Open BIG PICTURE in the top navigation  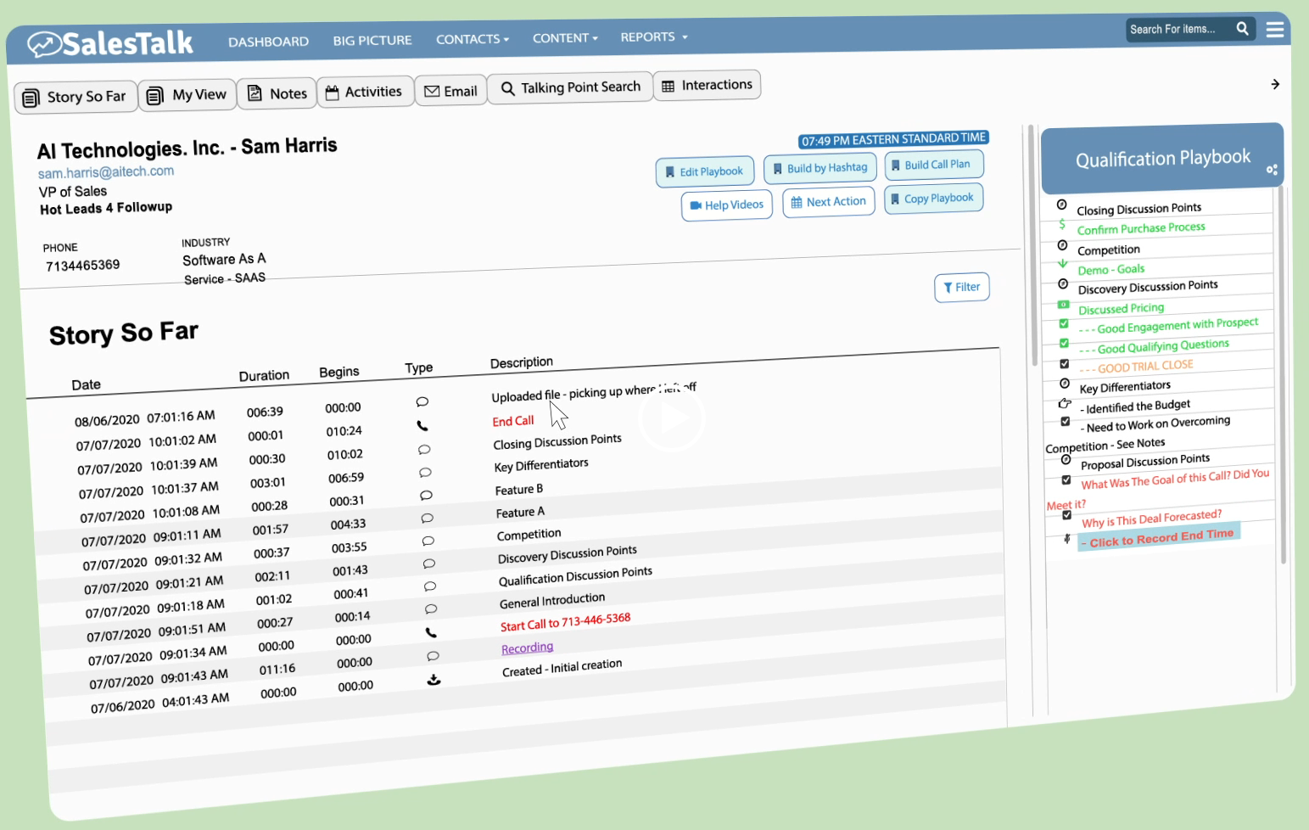click(x=372, y=40)
